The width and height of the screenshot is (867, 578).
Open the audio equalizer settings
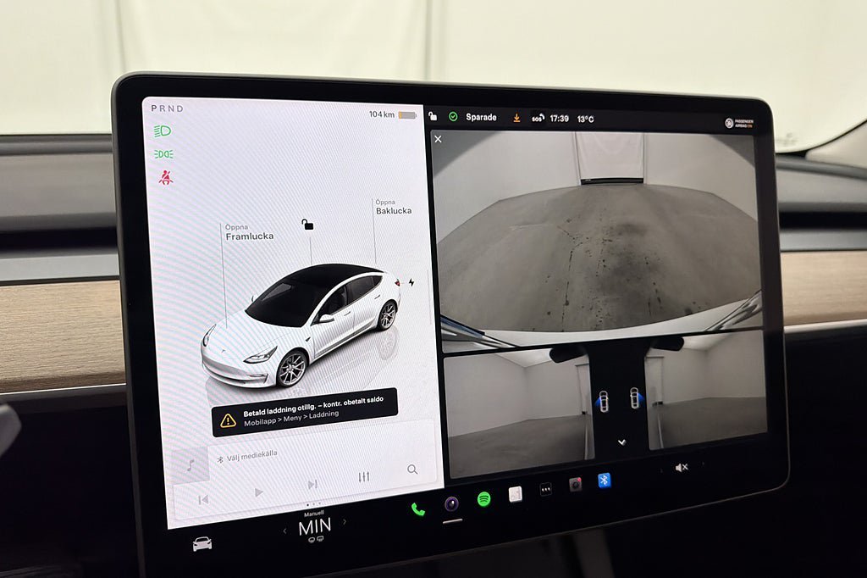364,477
